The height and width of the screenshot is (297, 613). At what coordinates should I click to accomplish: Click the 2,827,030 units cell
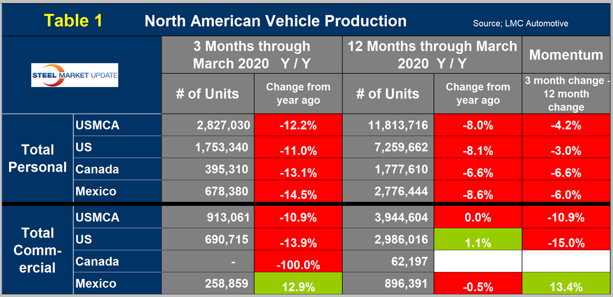[208, 125]
